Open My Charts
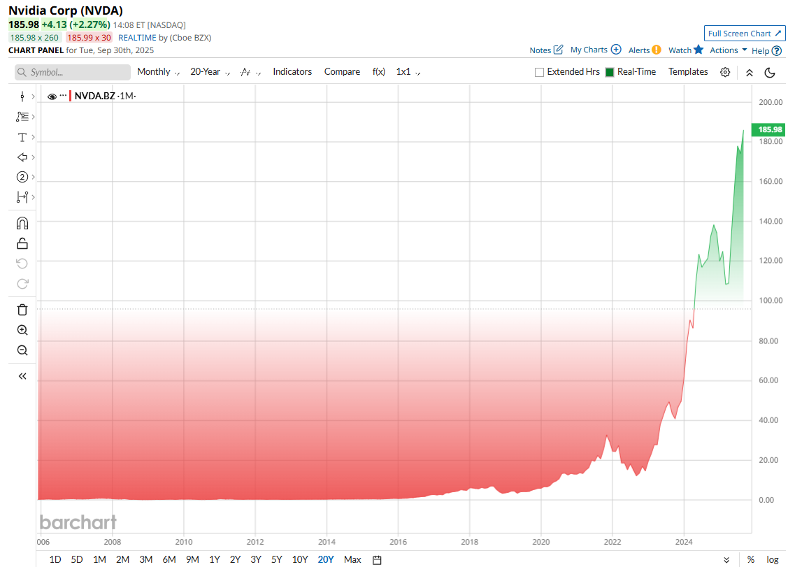This screenshot has height=567, width=788. tap(589, 50)
